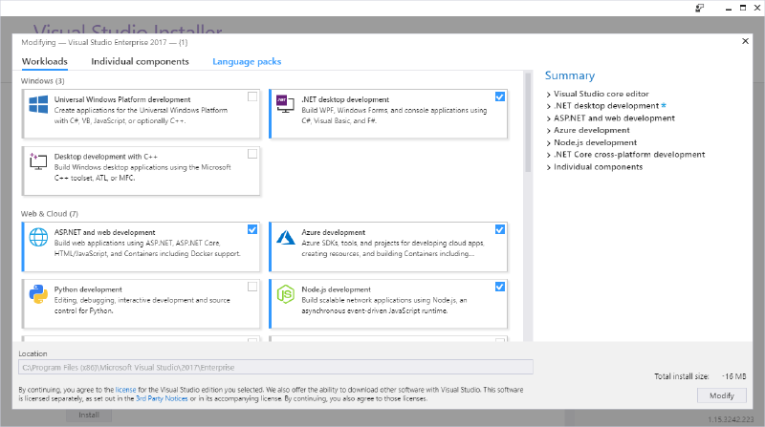Click the Azure development logo icon
The width and height of the screenshot is (765, 427).
pyautogui.click(x=285, y=238)
